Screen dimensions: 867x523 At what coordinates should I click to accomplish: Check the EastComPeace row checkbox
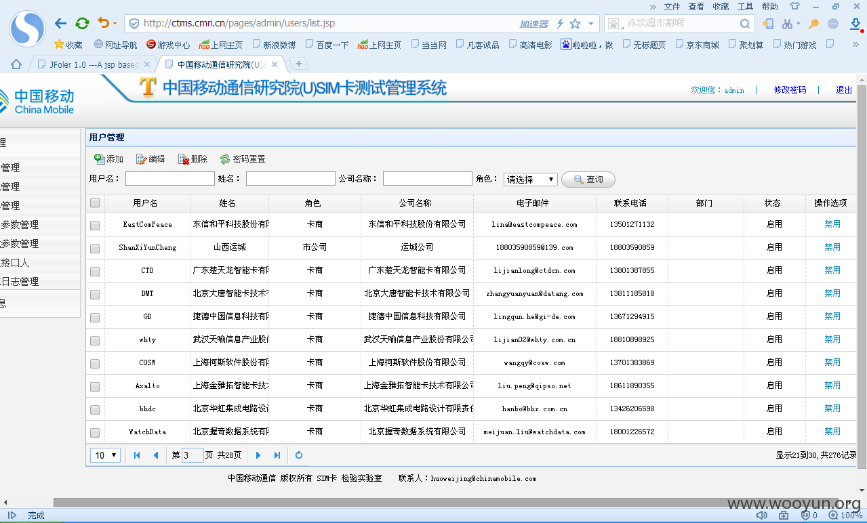click(95, 225)
